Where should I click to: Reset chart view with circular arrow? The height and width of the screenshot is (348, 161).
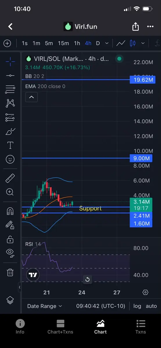pyautogui.click(x=87, y=280)
